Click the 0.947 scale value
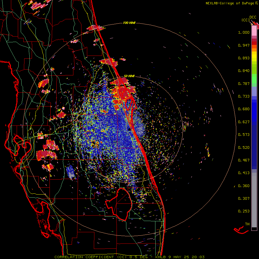The height and width of the screenshot is (259, 259). [x=244, y=45]
